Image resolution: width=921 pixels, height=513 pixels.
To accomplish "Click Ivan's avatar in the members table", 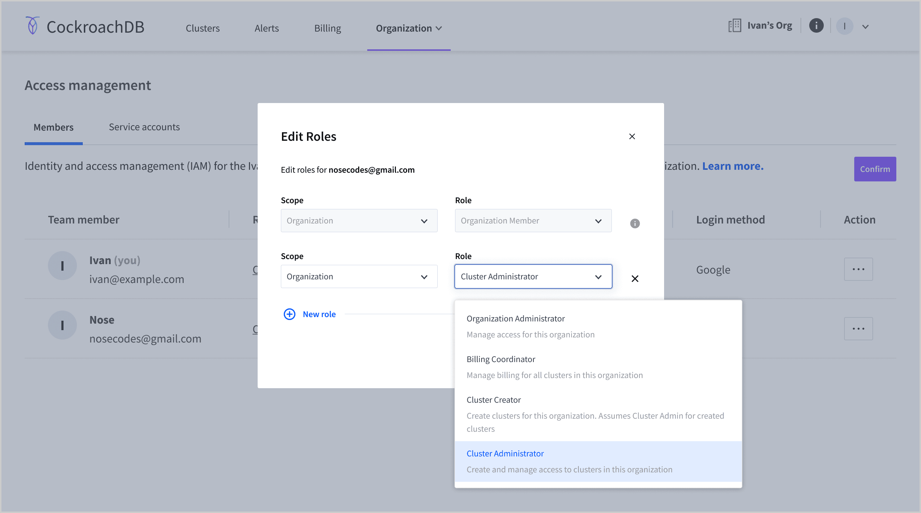I will click(x=62, y=266).
